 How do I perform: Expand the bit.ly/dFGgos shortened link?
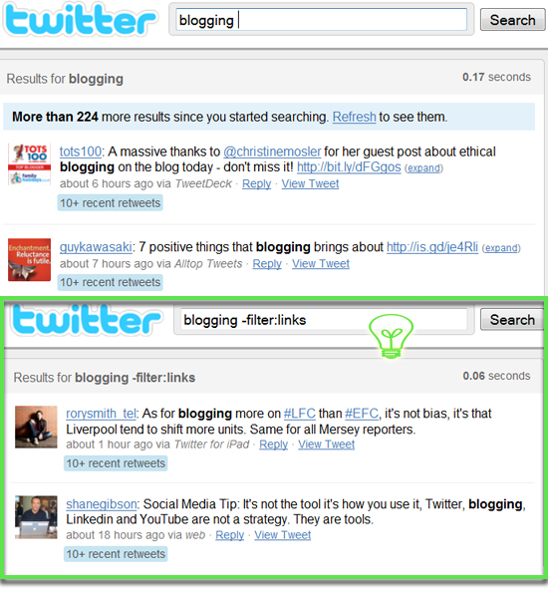click(423, 168)
